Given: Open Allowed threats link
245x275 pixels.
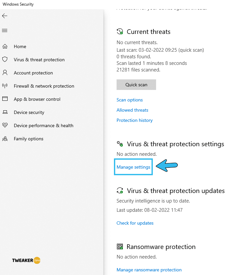Looking at the screenshot, I should point(132,110).
